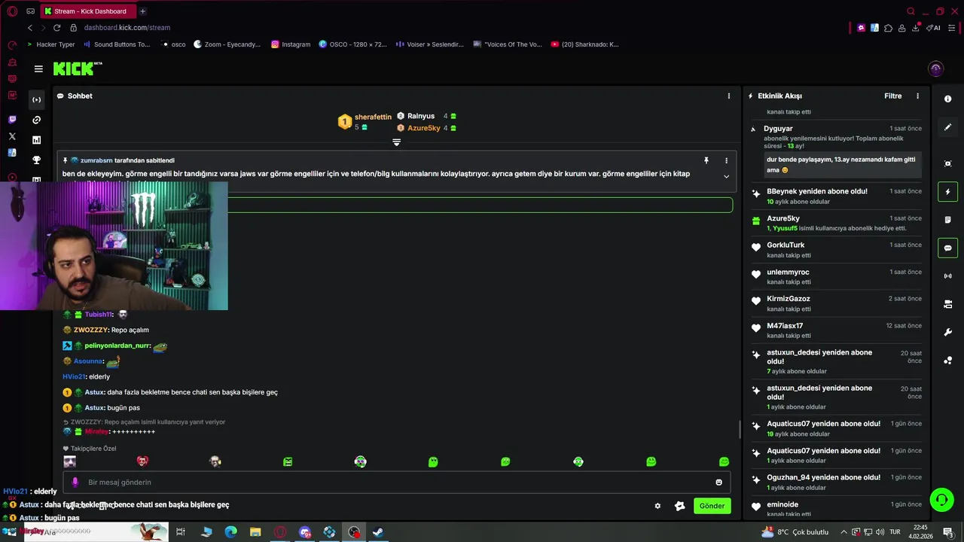Click username sherafettin on leaderboard
Viewport: 964px width, 542px height.
(x=373, y=117)
